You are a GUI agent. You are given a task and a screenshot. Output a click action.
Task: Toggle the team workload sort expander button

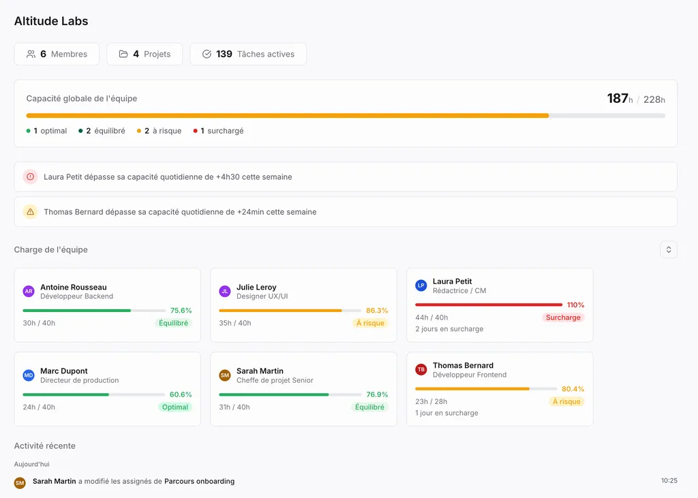click(669, 249)
